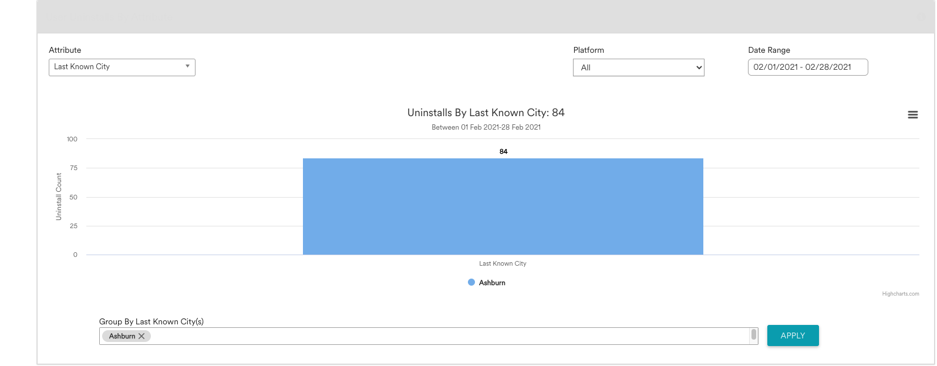
Task: Follow the Highcharts.com credit link
Action: click(x=900, y=294)
